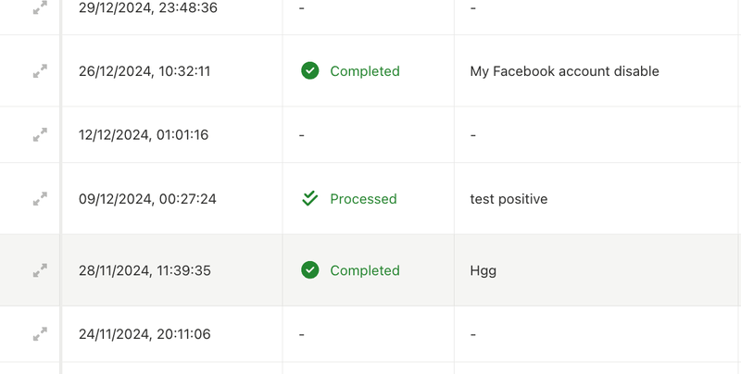This screenshot has width=741, height=374.
Task: Open "My Facebook account disable" entry
Action: click(564, 71)
